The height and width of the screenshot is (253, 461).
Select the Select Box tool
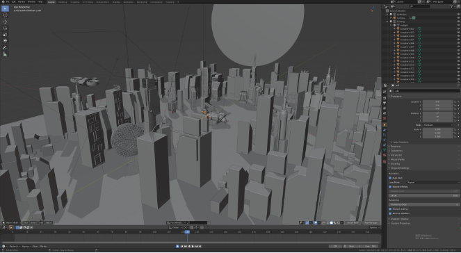(5, 9)
